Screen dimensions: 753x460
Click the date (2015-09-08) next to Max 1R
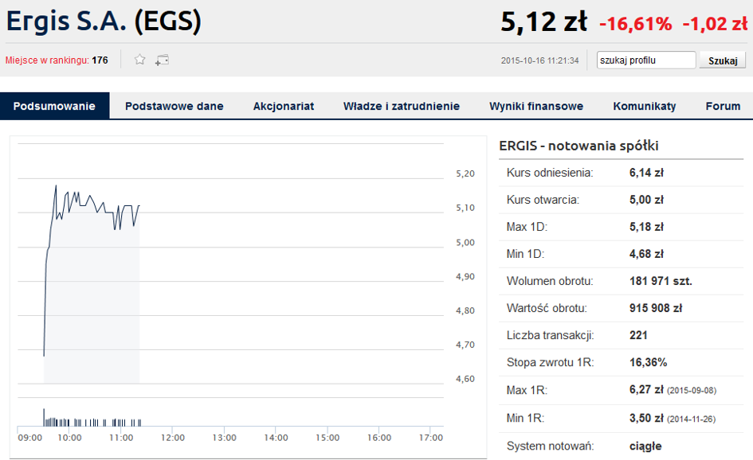pos(692,391)
